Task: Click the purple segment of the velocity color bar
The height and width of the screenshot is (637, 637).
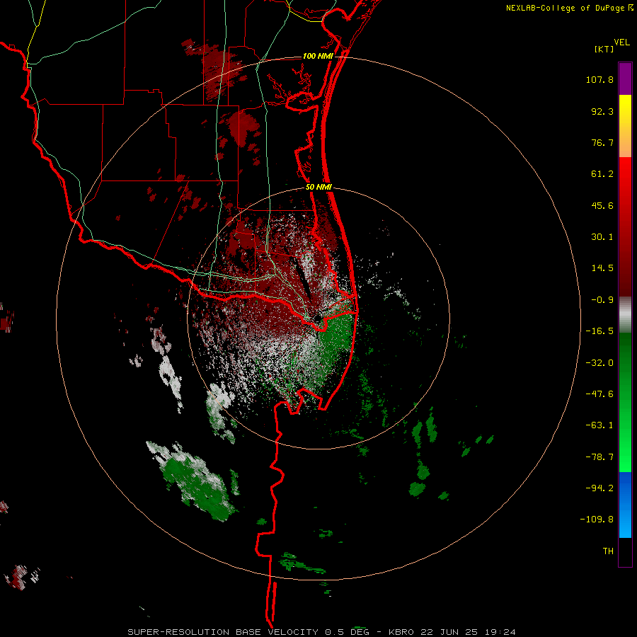Action: pyautogui.click(x=625, y=79)
